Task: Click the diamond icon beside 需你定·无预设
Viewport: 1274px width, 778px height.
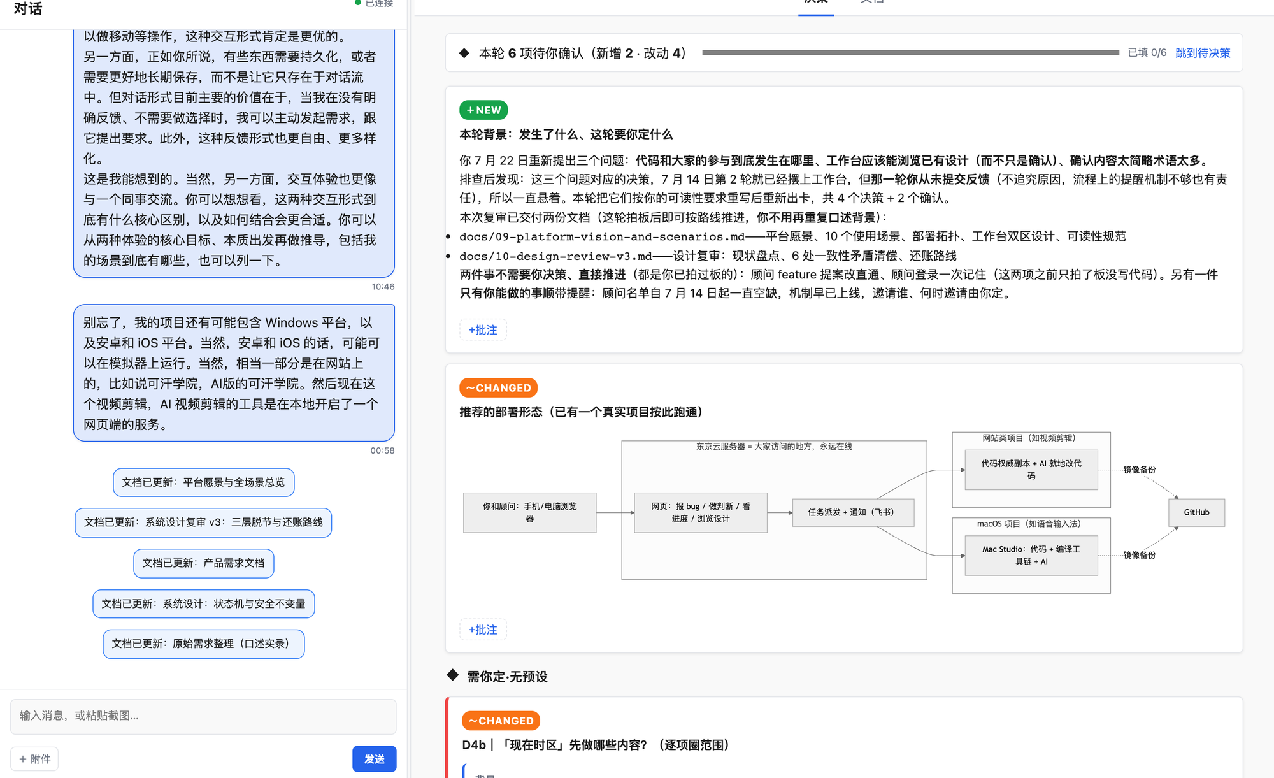Action: (453, 675)
